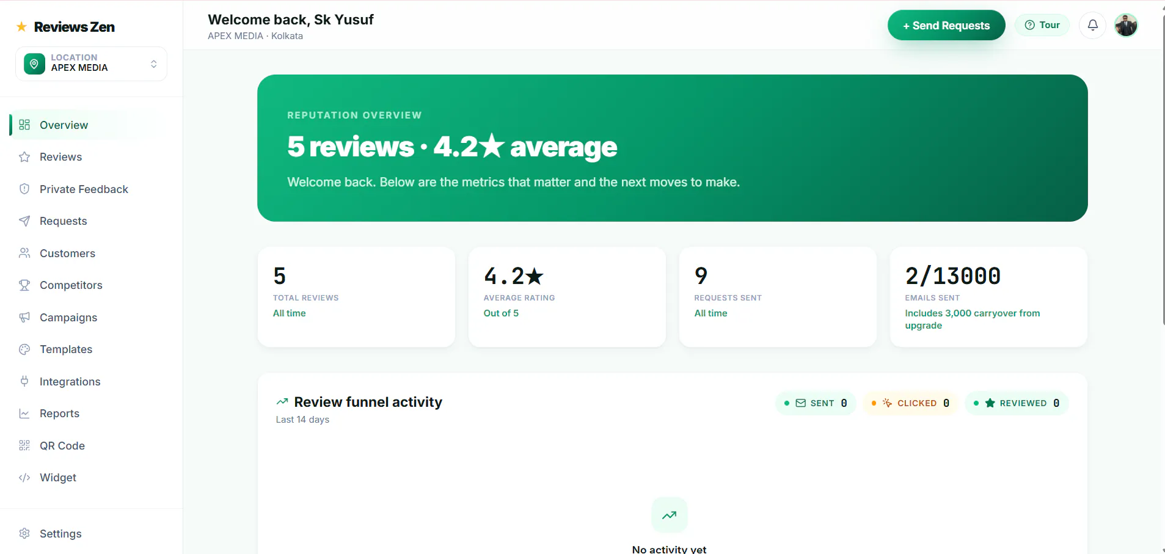Start the Tour button
This screenshot has height=554, width=1165.
tap(1042, 25)
